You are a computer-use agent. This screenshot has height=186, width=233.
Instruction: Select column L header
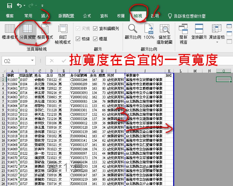tap(179, 71)
